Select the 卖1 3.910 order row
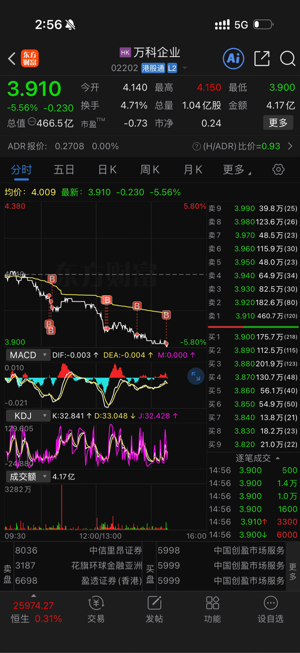Image resolution: width=300 pixels, height=653 pixels. [x=253, y=316]
